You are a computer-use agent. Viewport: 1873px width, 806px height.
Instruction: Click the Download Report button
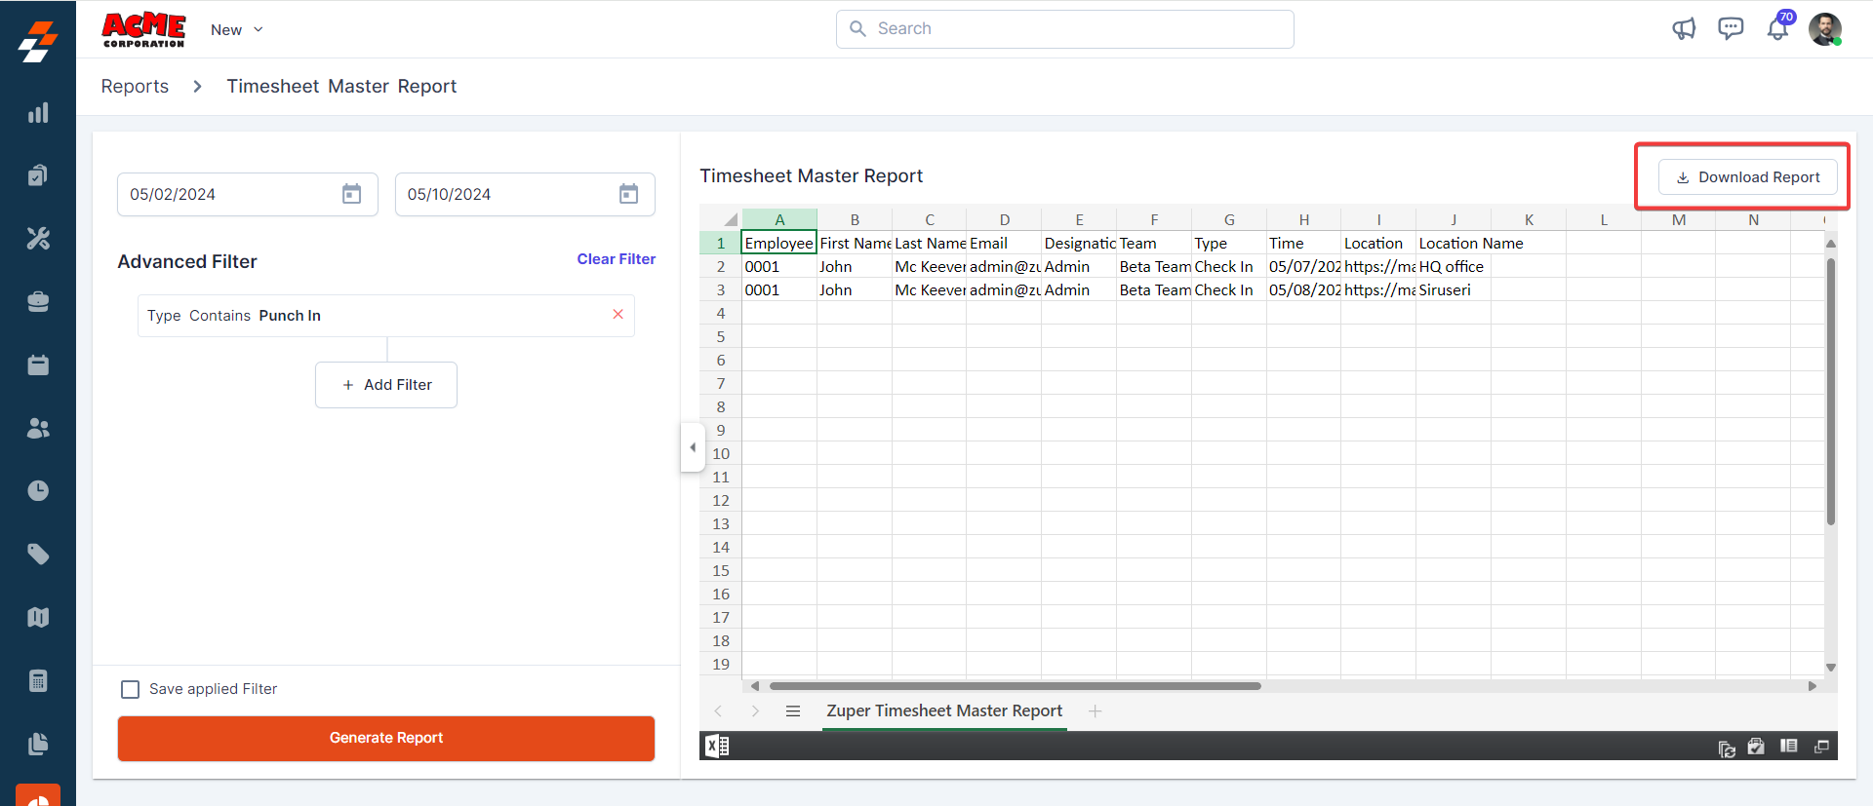pos(1747,177)
